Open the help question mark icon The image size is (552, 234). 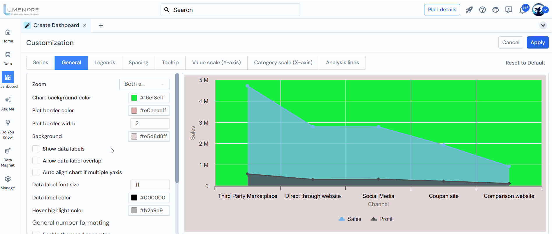coord(482,10)
